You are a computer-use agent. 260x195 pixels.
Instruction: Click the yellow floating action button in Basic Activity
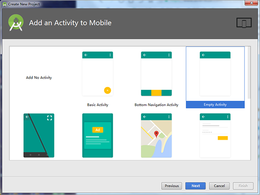coord(107,90)
